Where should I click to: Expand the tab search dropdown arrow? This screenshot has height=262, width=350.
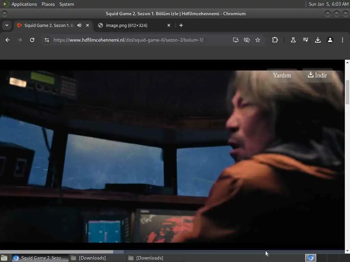(x=7, y=25)
